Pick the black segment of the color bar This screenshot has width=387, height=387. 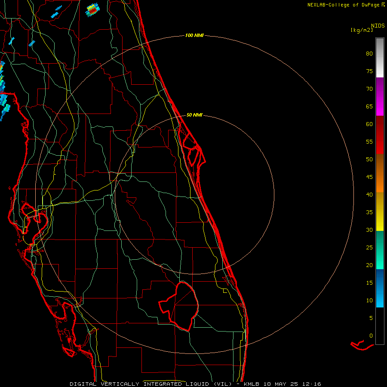point(380,326)
